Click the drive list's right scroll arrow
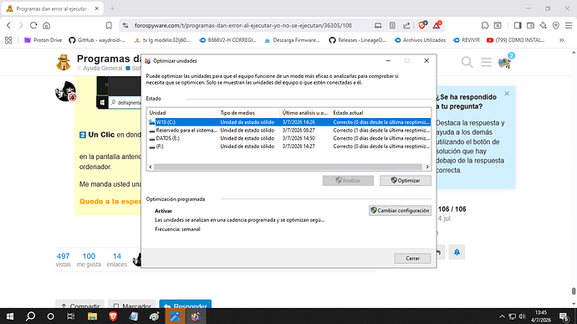Screen dimensions: 577x324 (427, 167)
